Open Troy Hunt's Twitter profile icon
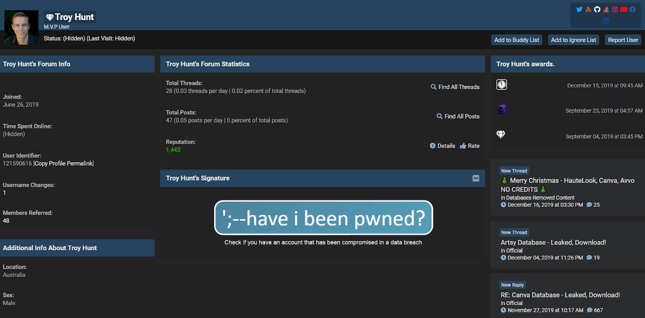This screenshot has width=645, height=318. click(x=579, y=9)
